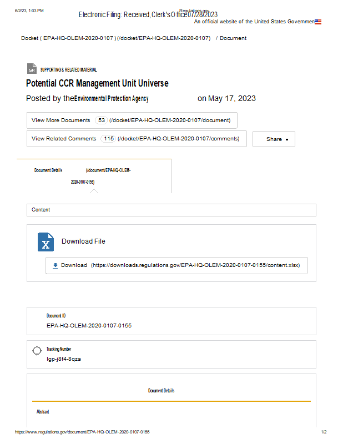This screenshot has width=343, height=444.
Task: Click the Tracking Number crosshair icon
Action: click(37, 350)
